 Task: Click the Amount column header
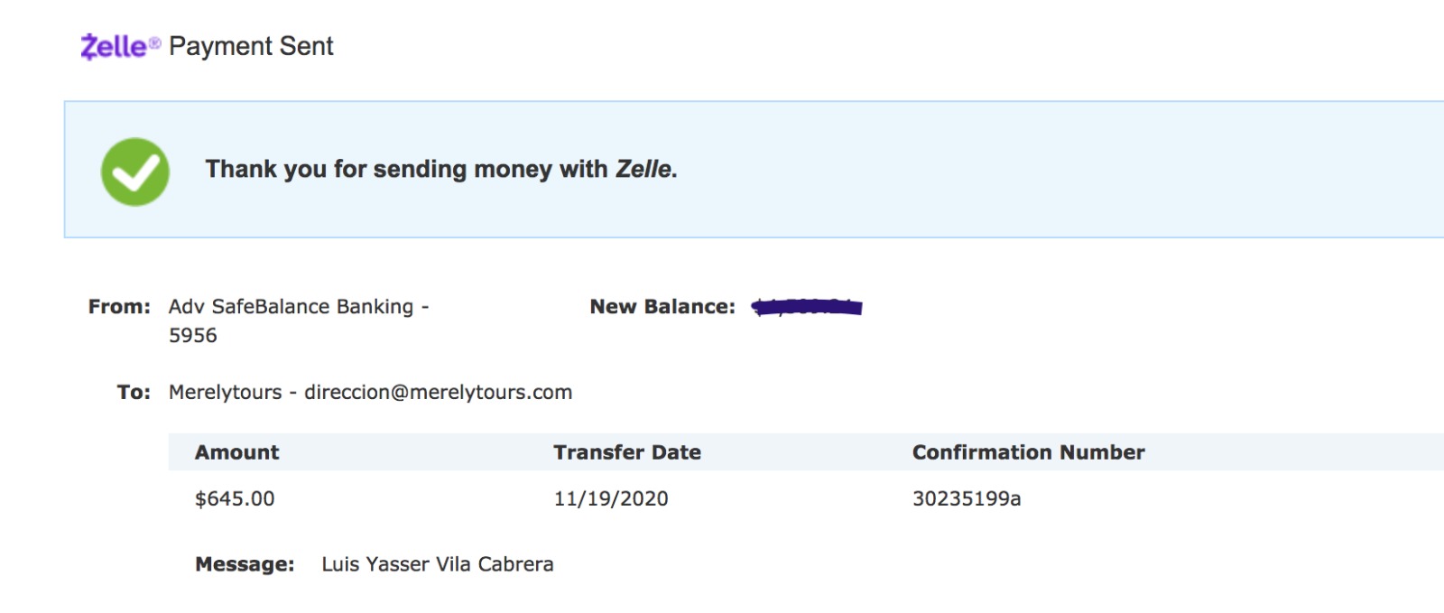click(x=237, y=452)
